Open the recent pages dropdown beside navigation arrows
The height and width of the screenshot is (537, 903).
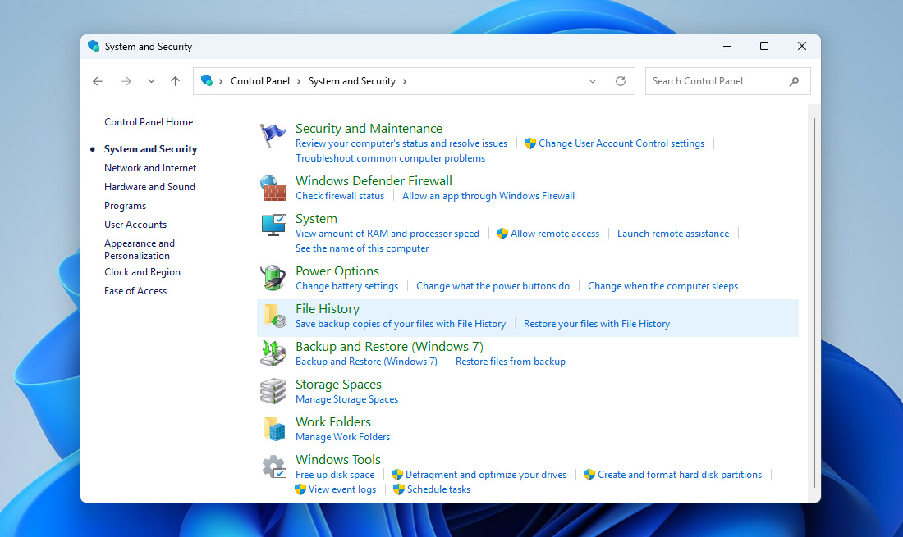(151, 81)
